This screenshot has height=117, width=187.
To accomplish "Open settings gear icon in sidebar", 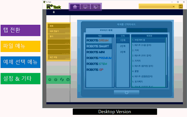I will pyautogui.click(x=50, y=80).
